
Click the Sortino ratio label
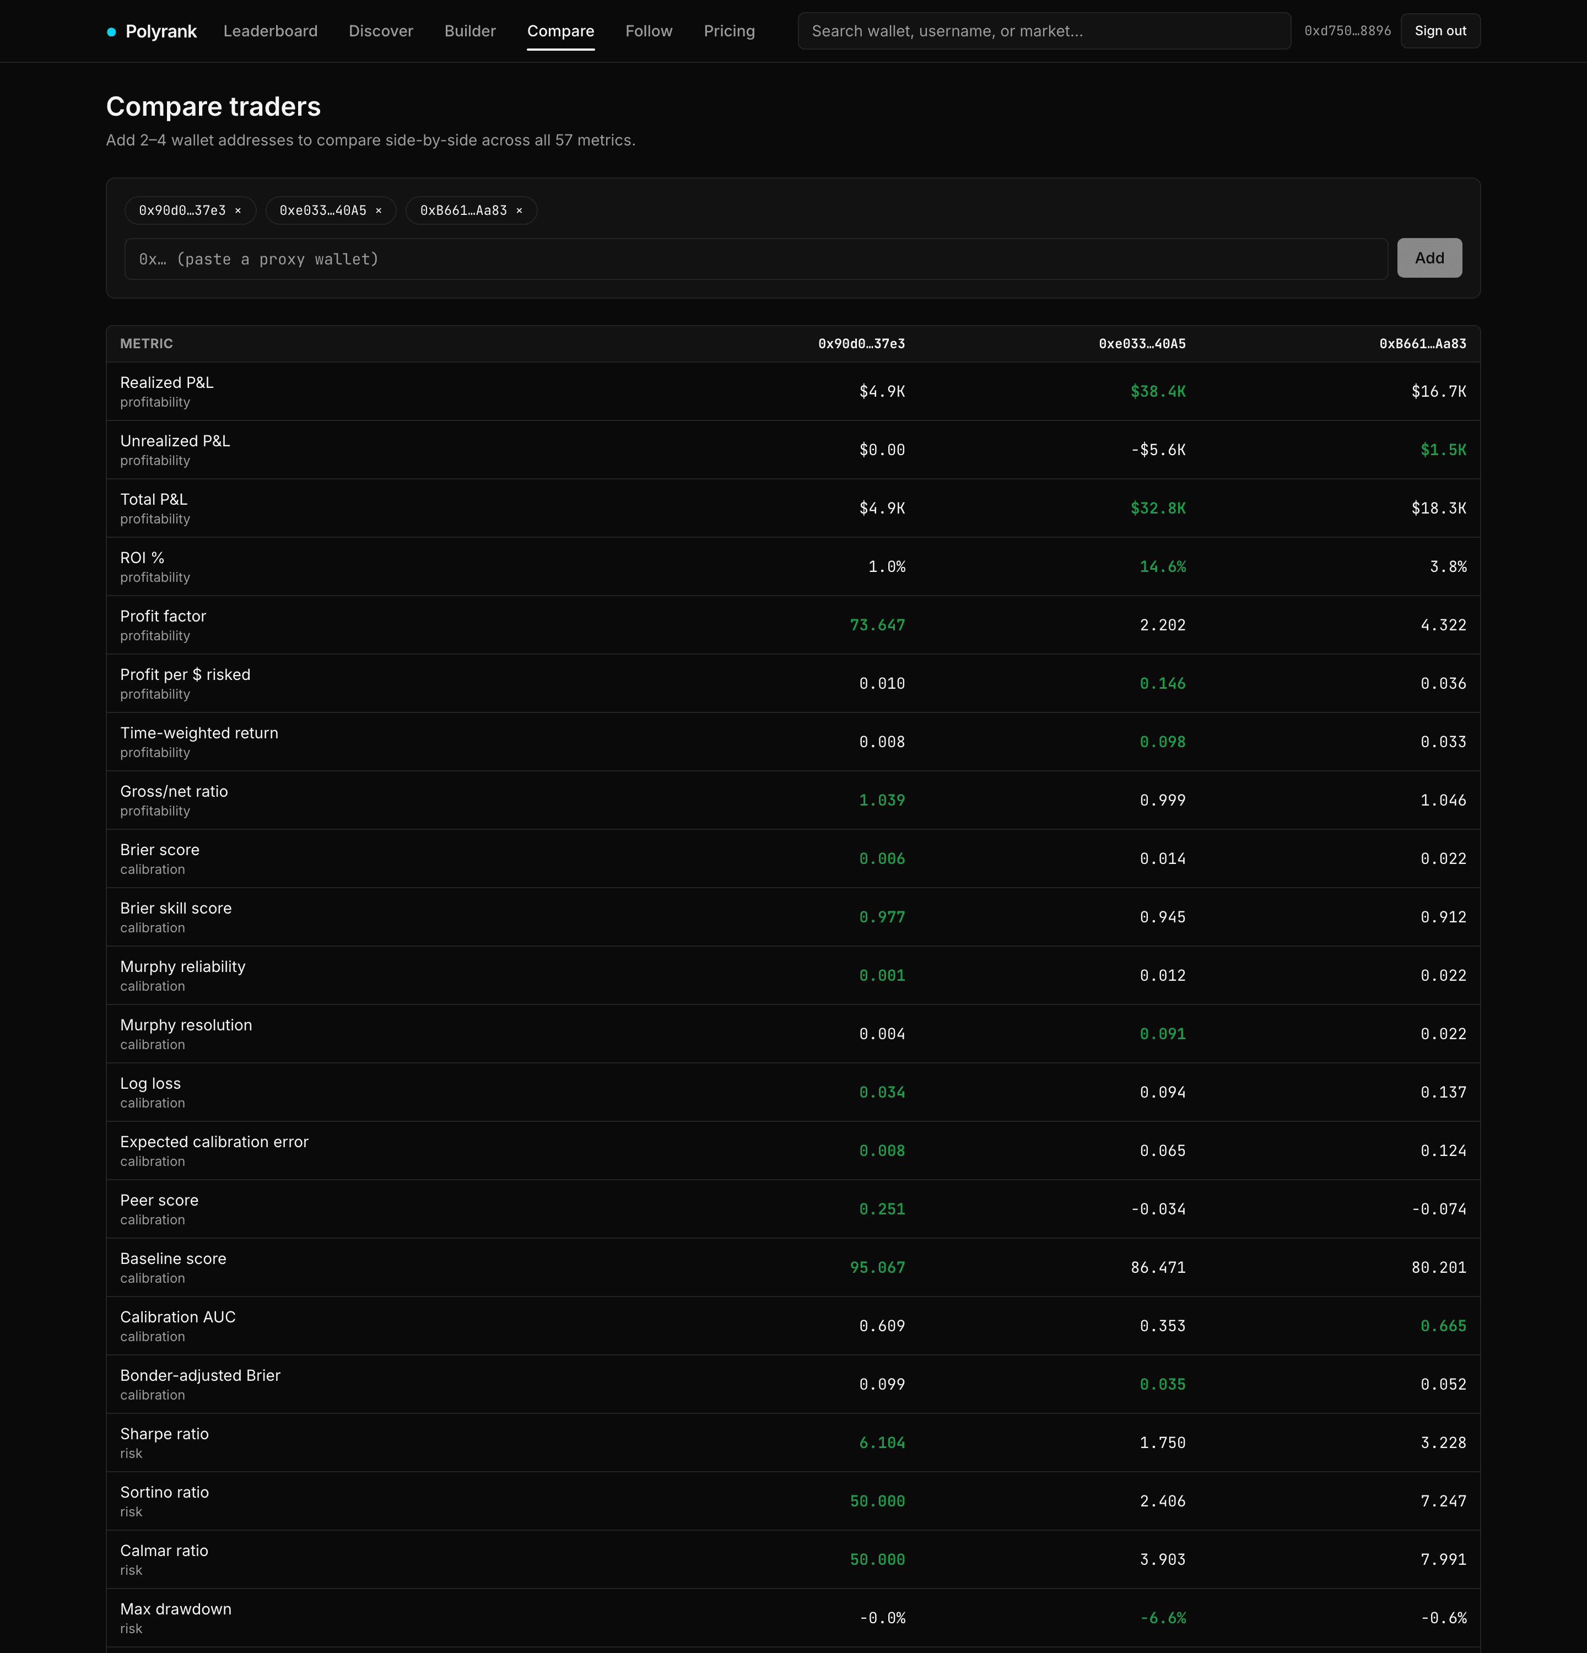click(x=164, y=1492)
